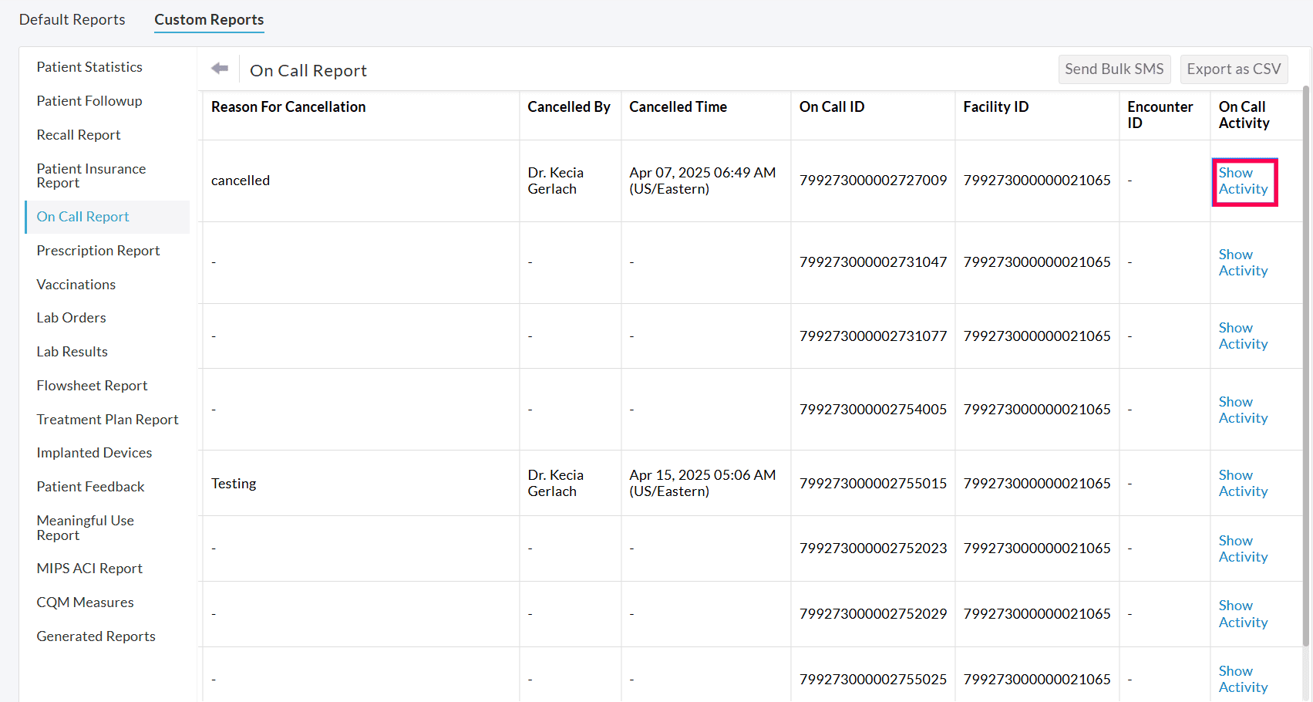Open the Patient Statistics report
1313x702 pixels.
89,67
